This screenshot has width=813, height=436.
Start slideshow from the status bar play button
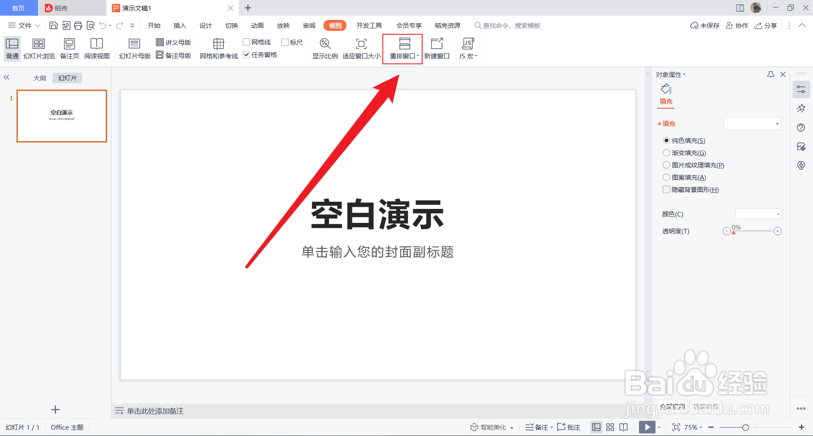coord(647,427)
